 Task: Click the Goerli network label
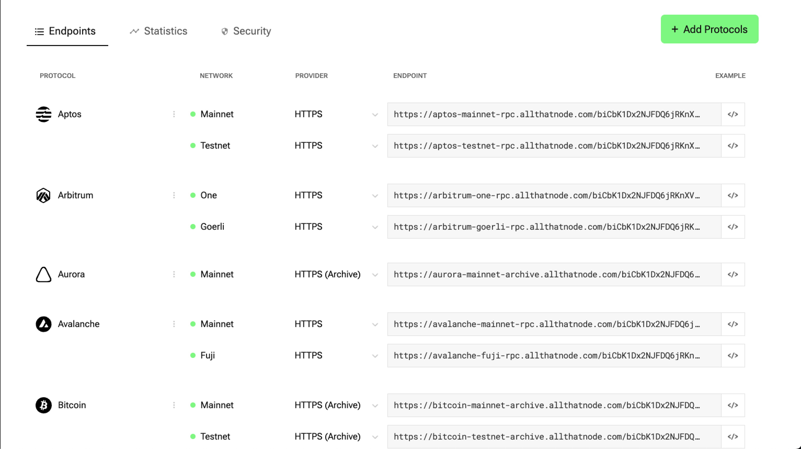pos(212,227)
